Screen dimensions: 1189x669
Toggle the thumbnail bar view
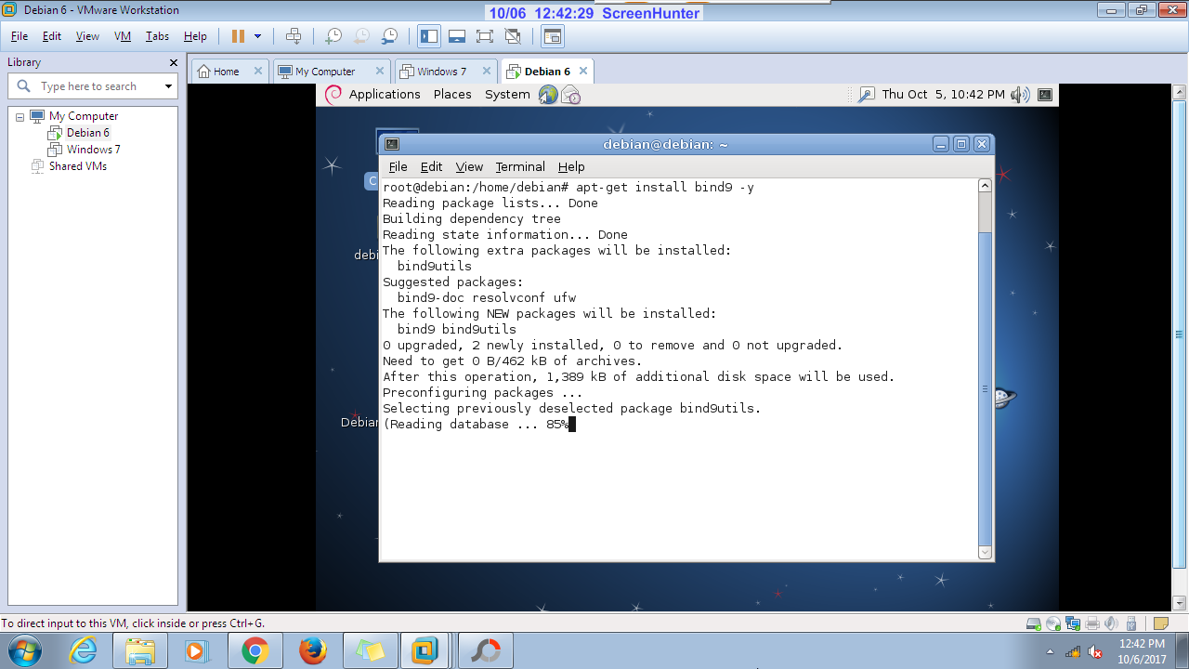pyautogui.click(x=457, y=36)
